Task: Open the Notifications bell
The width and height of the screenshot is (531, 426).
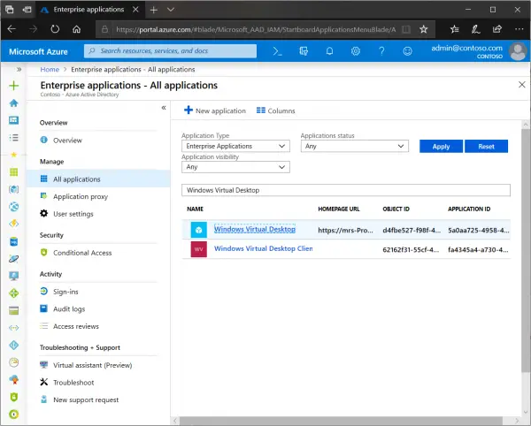Action: click(329, 51)
